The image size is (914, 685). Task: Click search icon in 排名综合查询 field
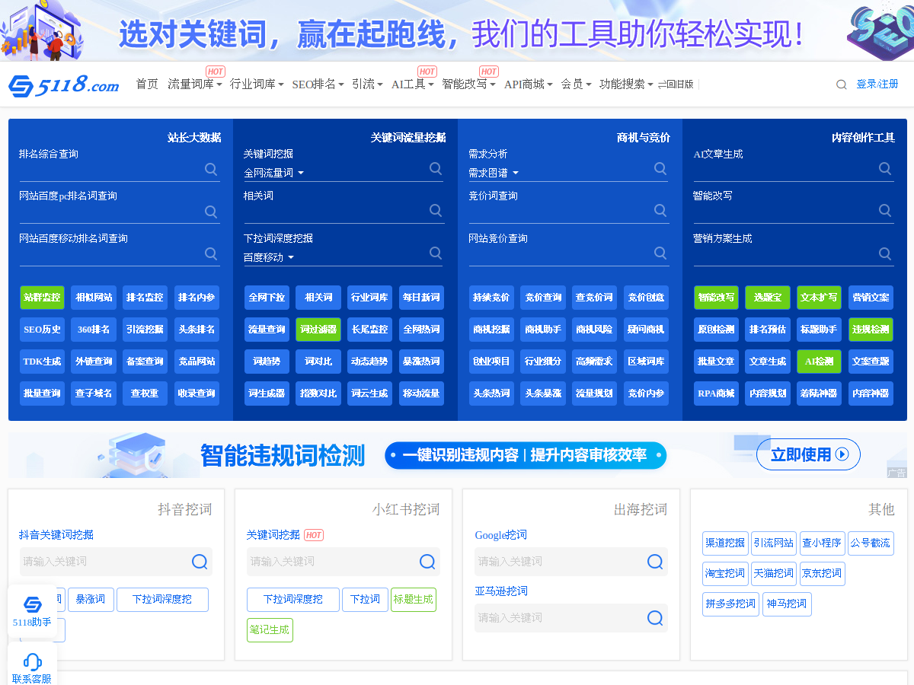point(211,169)
